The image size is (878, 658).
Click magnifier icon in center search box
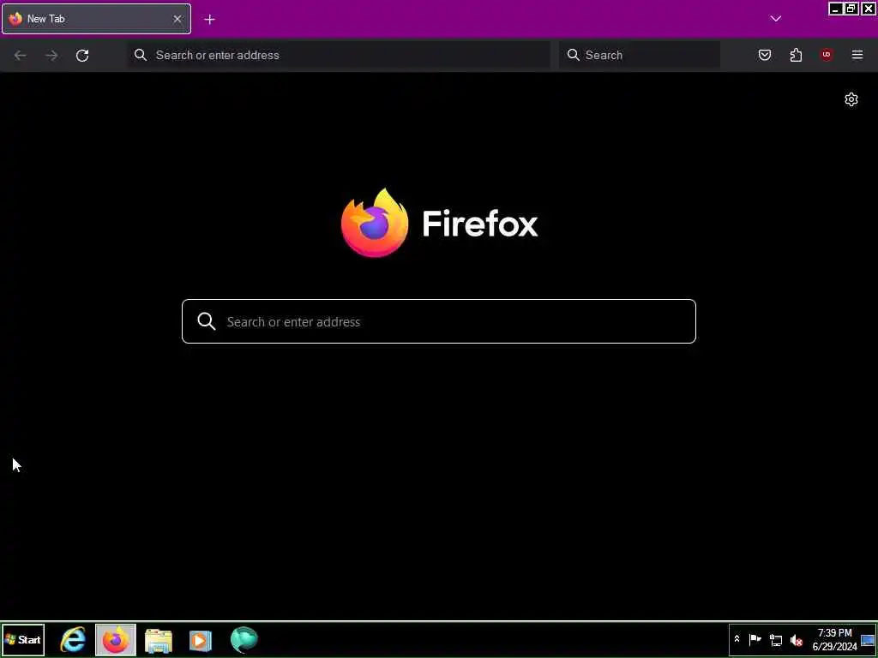[x=207, y=321]
